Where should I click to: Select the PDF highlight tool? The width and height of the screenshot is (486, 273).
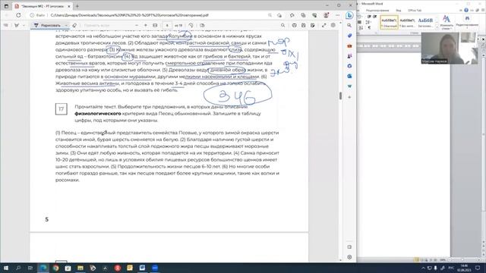click(x=17, y=25)
